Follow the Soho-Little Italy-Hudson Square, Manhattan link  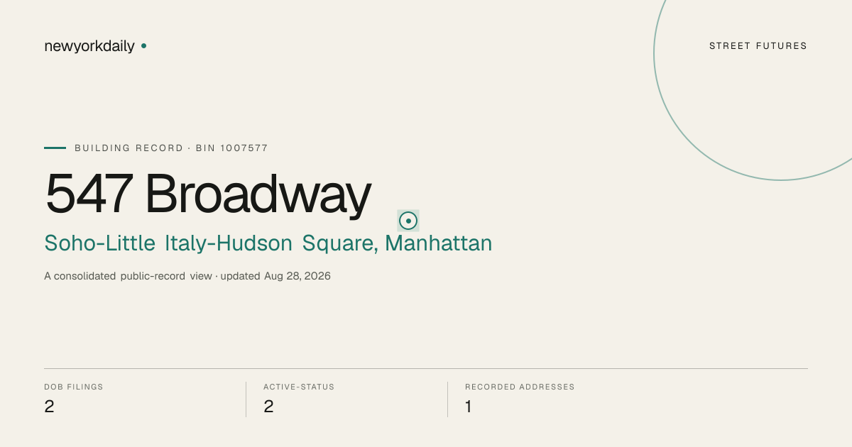pos(268,243)
